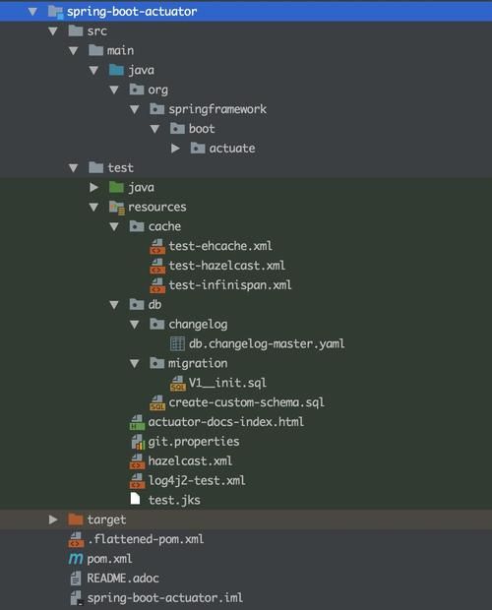Click the changelog folder icon
The image size is (492, 610).
pyautogui.click(x=156, y=324)
